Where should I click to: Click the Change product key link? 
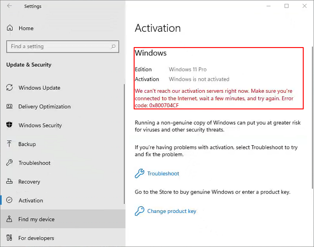click(x=171, y=211)
